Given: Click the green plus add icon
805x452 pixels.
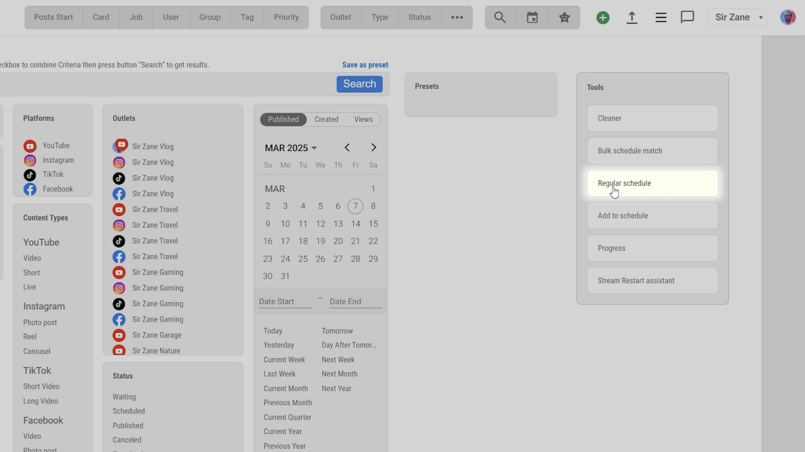Looking at the screenshot, I should coord(603,18).
